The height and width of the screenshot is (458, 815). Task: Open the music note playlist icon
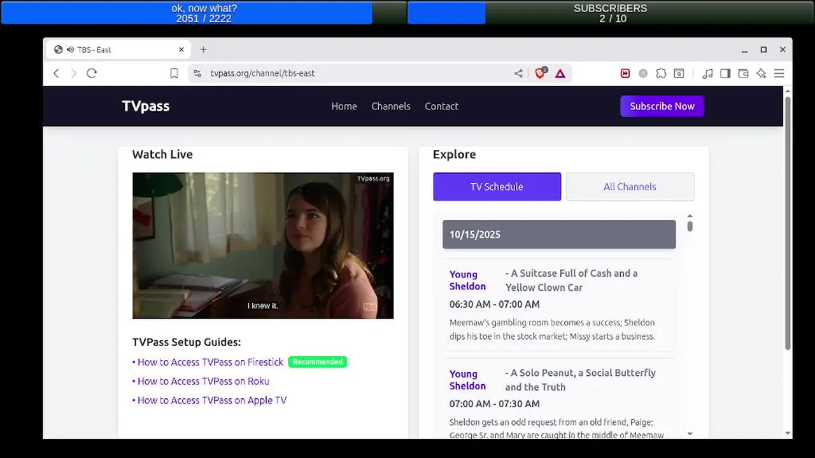pos(707,74)
